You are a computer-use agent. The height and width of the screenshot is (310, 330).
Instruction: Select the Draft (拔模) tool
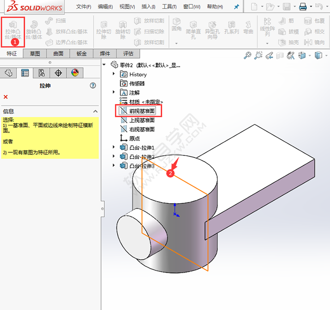coord(288,31)
